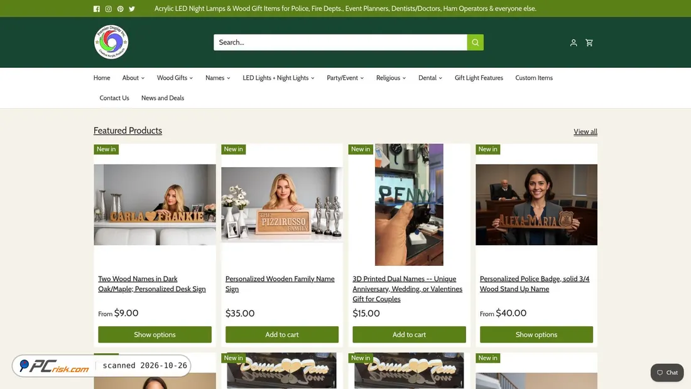
Task: Click the Carla Frankie wood sign thumbnail
Action: pos(155,205)
